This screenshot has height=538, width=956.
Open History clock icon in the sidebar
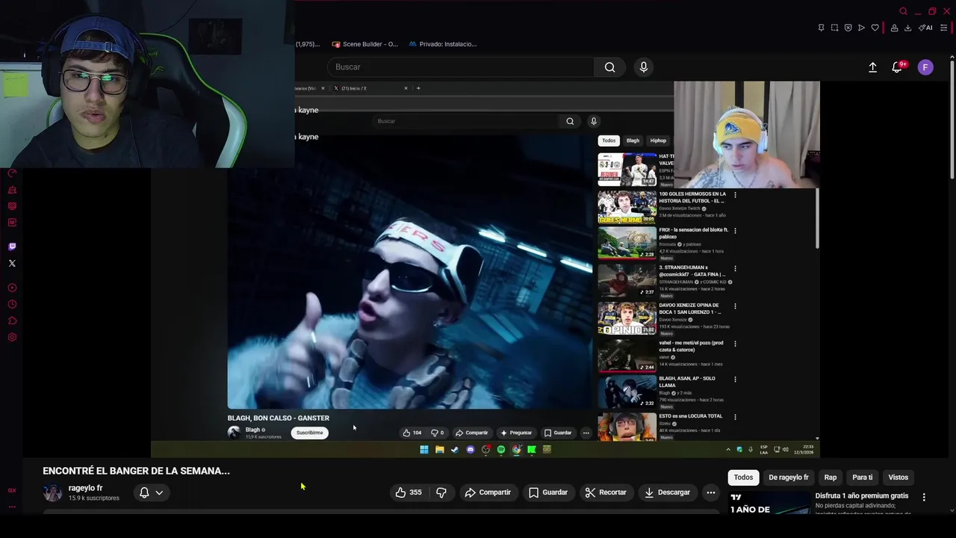(x=12, y=304)
